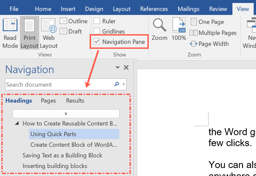Switch to Draft view
Screen dimensions: 256x176
pyautogui.click(x=71, y=32)
